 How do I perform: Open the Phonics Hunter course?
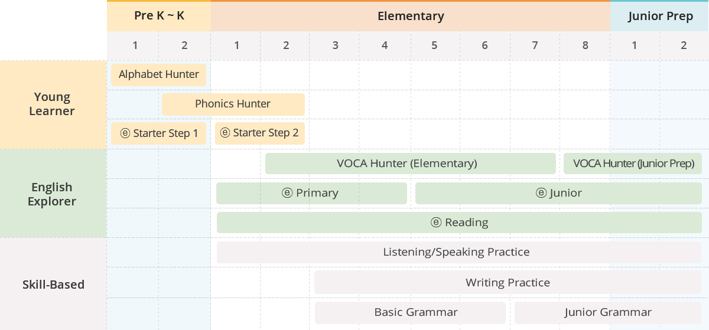pos(233,104)
